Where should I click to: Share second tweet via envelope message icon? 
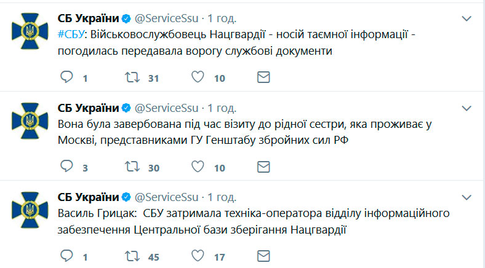pos(263,166)
